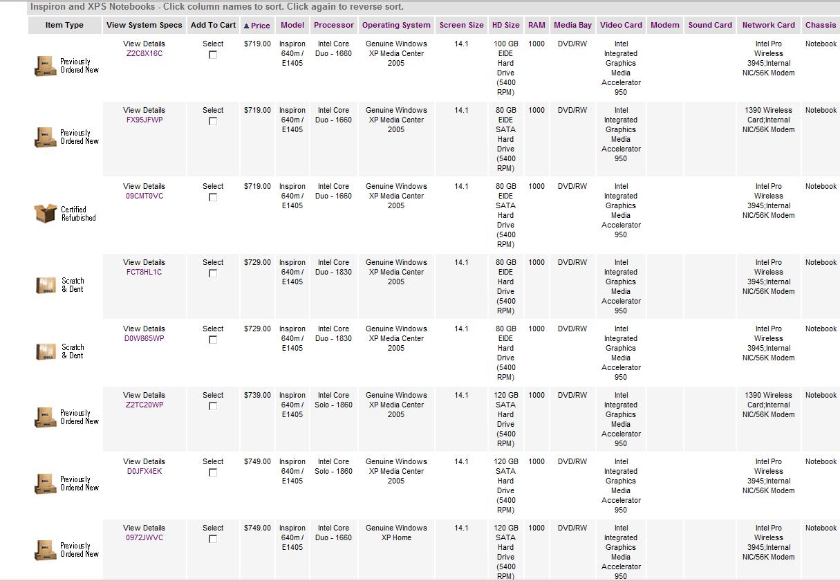840x581 pixels.
Task: Sort by the RAM column header
Action: (x=536, y=25)
